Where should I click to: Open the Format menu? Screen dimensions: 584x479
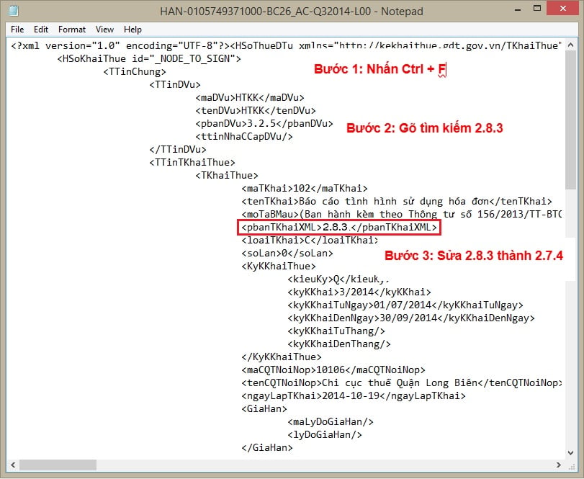(x=72, y=30)
